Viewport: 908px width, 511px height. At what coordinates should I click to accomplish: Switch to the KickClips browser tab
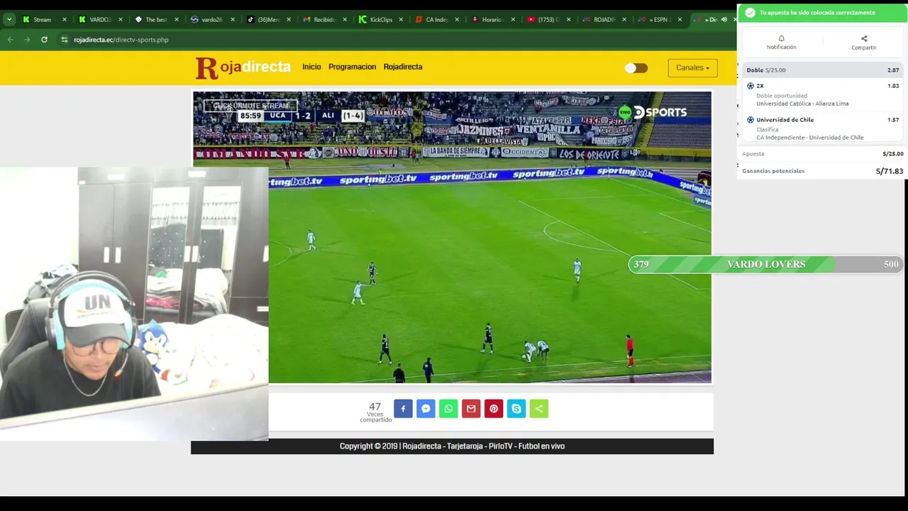[381, 20]
